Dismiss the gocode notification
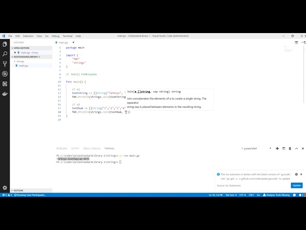Screen dimensions: 306x230 click(301, 174)
